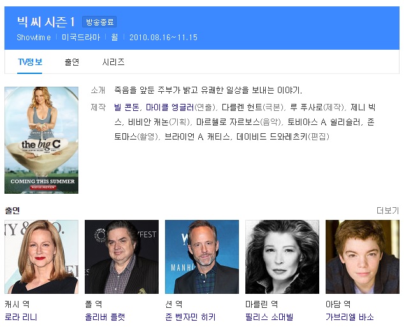The width and height of the screenshot is (404, 327).
Task: Open the 출연 tab
Action: [72, 62]
